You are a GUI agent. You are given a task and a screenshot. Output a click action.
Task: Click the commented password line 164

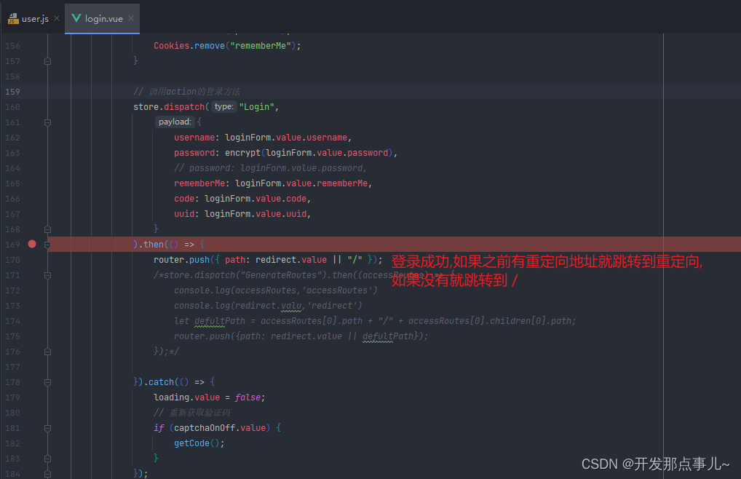point(270,168)
